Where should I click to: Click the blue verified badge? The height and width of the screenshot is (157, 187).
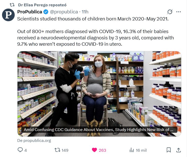click(46, 12)
